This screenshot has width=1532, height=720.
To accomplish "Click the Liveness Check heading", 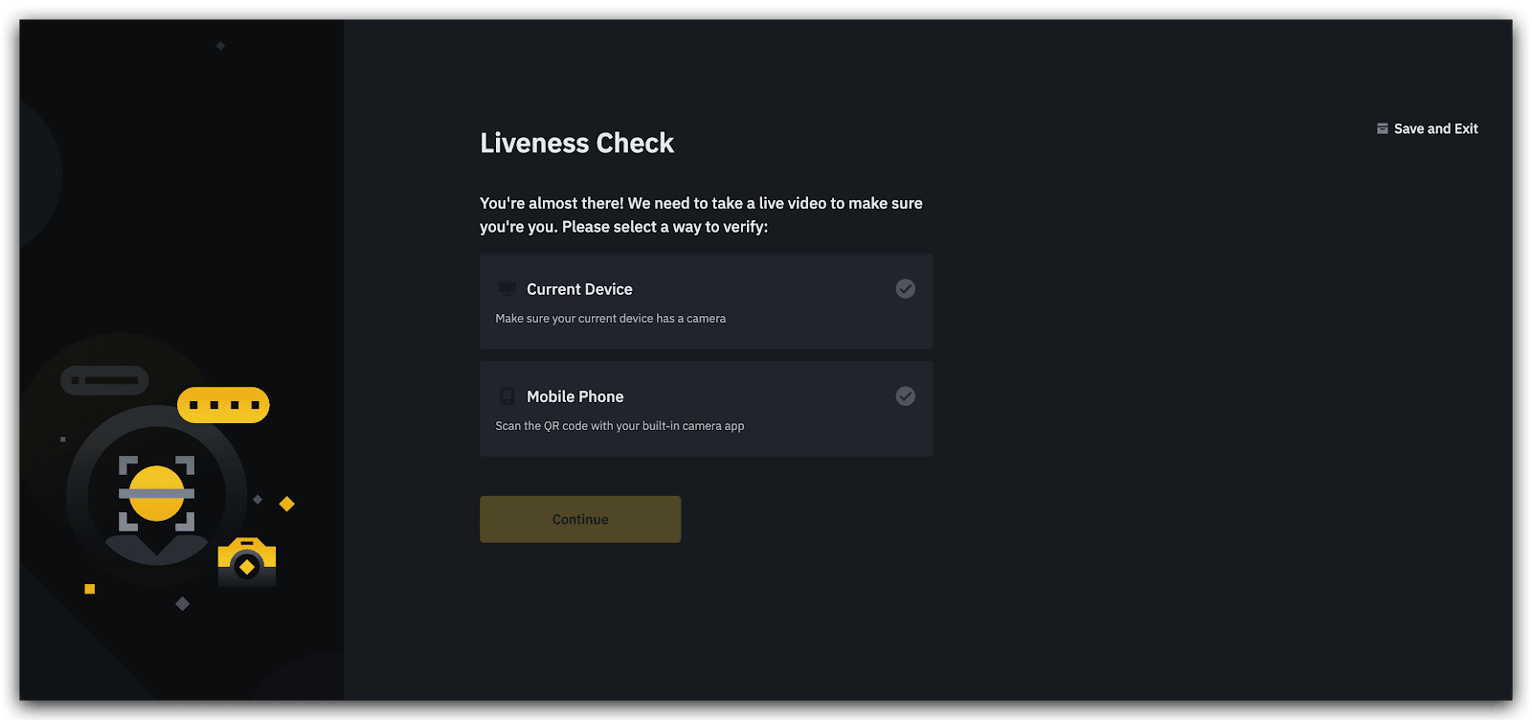I will click(x=576, y=144).
